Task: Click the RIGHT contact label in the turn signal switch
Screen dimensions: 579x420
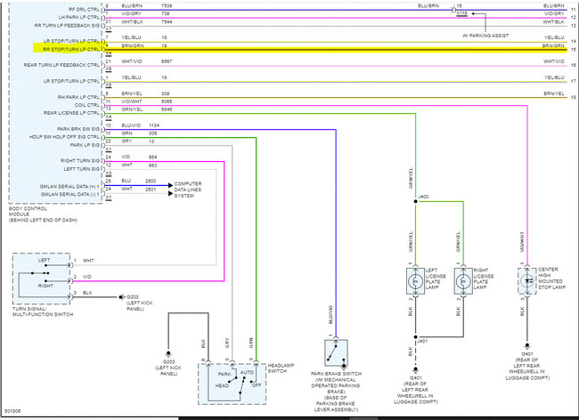Action: click(x=45, y=286)
